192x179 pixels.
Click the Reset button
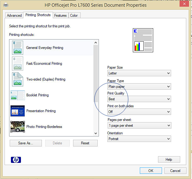pos(85,143)
